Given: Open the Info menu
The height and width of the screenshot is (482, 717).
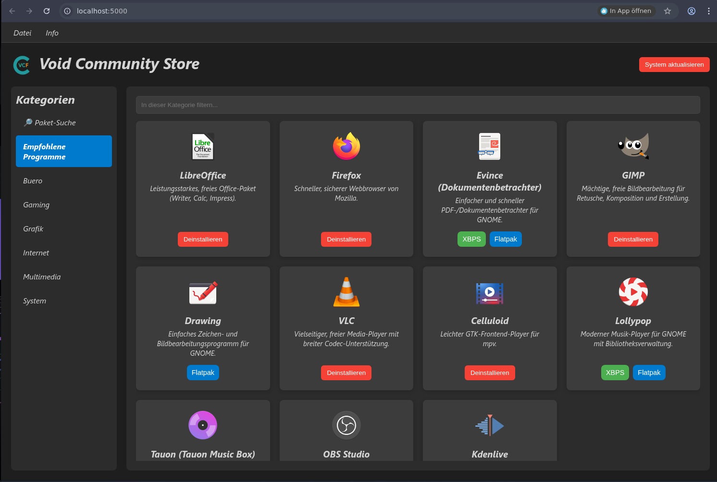Looking at the screenshot, I should (52, 33).
